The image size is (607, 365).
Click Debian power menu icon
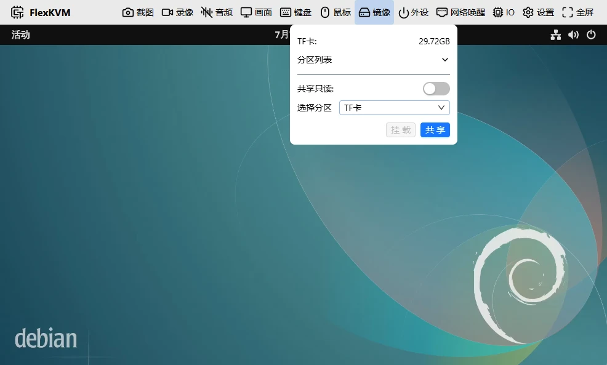(x=591, y=35)
